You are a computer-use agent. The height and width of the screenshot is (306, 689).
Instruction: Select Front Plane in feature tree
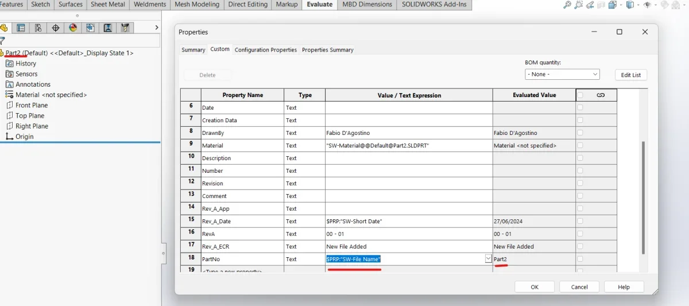tap(32, 105)
